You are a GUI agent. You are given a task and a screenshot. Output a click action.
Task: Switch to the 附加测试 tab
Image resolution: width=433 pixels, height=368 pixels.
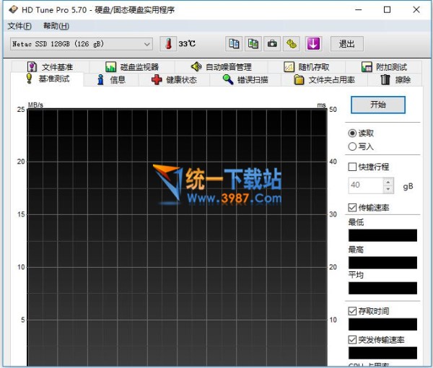[x=384, y=67]
